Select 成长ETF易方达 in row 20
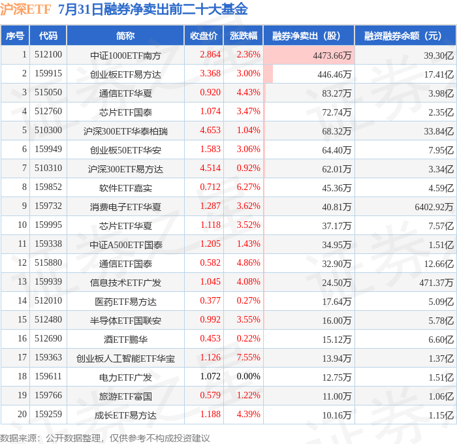The height and width of the screenshot is (444, 457). pyautogui.click(x=125, y=415)
